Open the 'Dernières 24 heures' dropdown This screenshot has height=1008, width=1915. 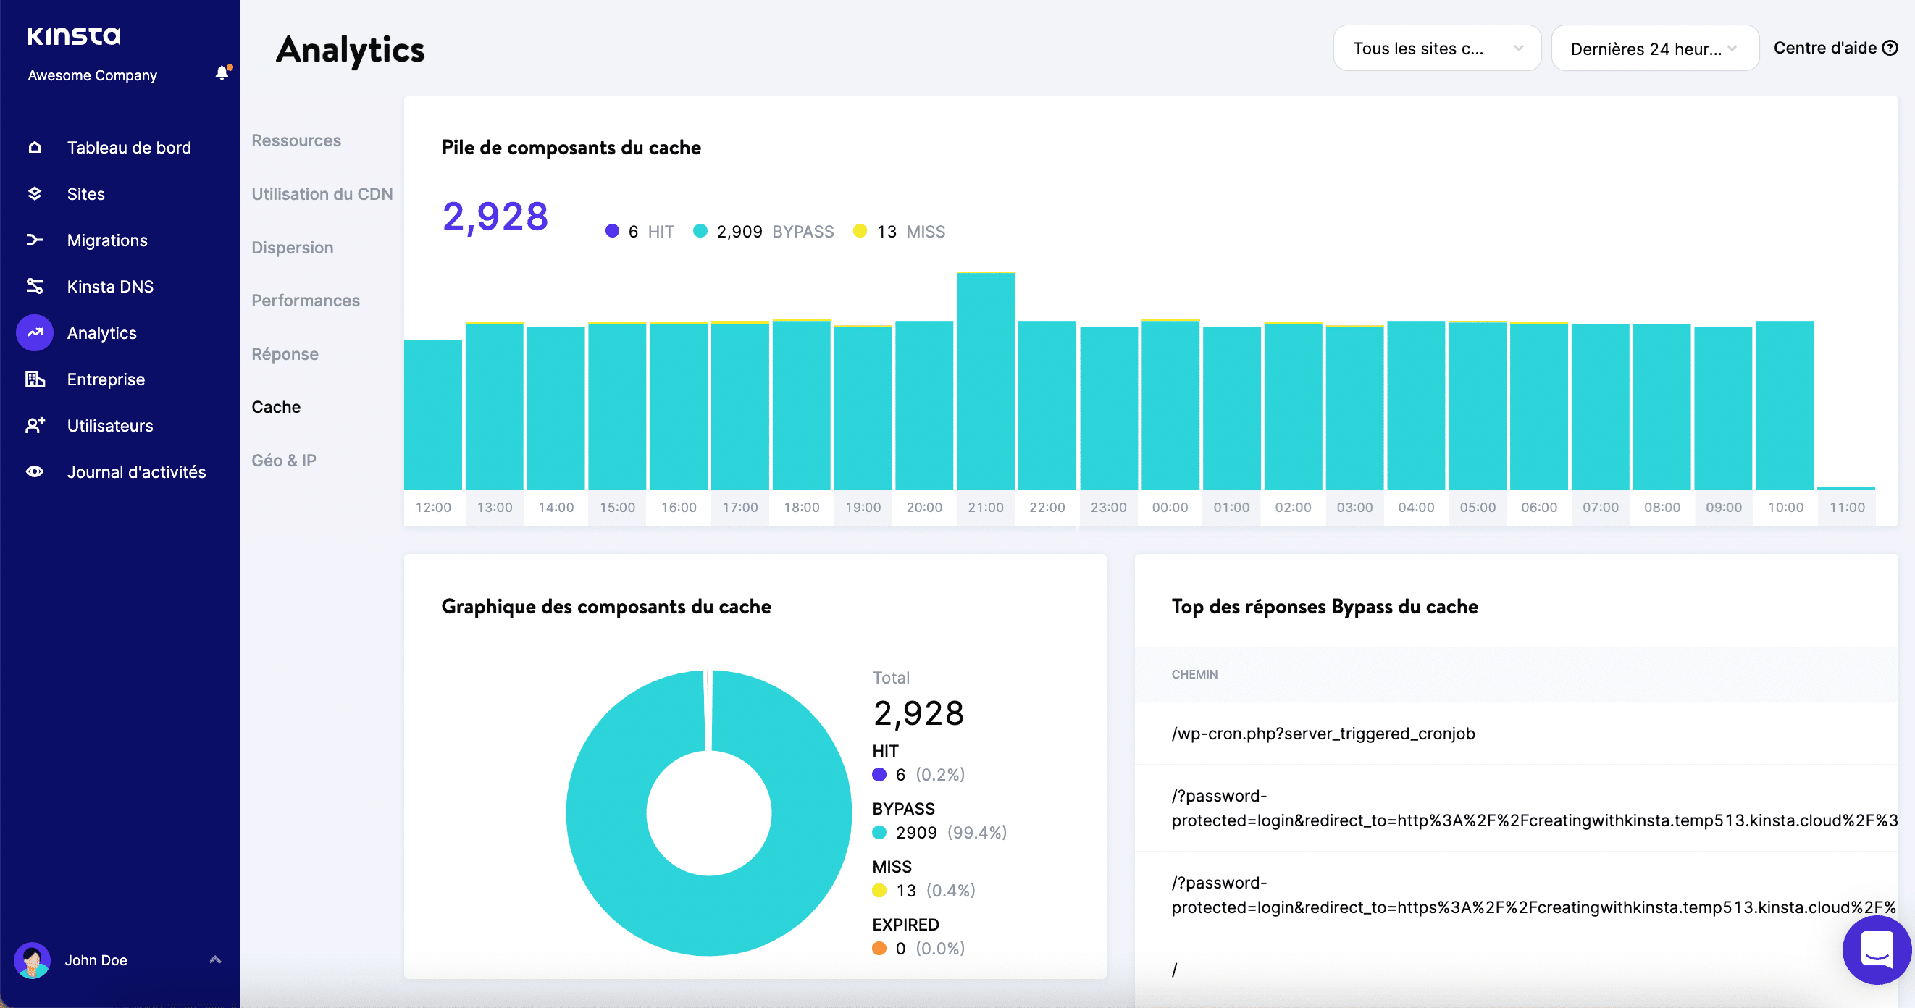click(x=1654, y=49)
